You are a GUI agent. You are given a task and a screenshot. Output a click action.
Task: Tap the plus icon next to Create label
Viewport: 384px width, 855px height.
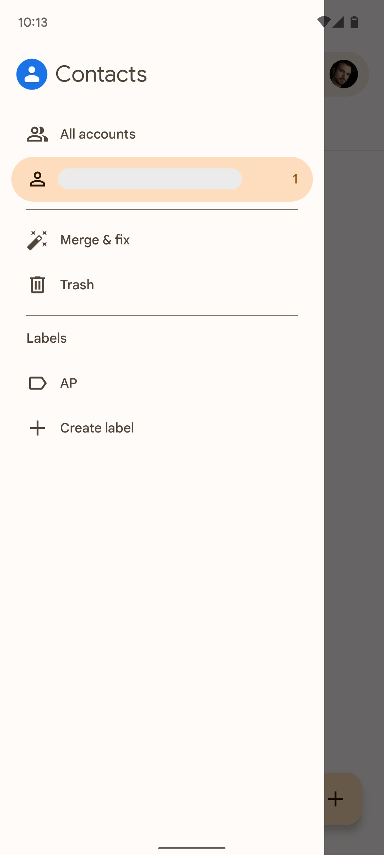(37, 427)
